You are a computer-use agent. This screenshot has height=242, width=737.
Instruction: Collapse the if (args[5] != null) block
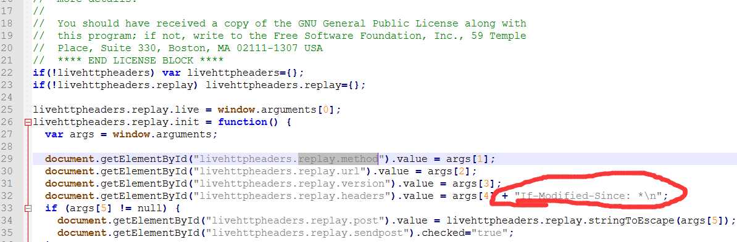tap(28, 208)
